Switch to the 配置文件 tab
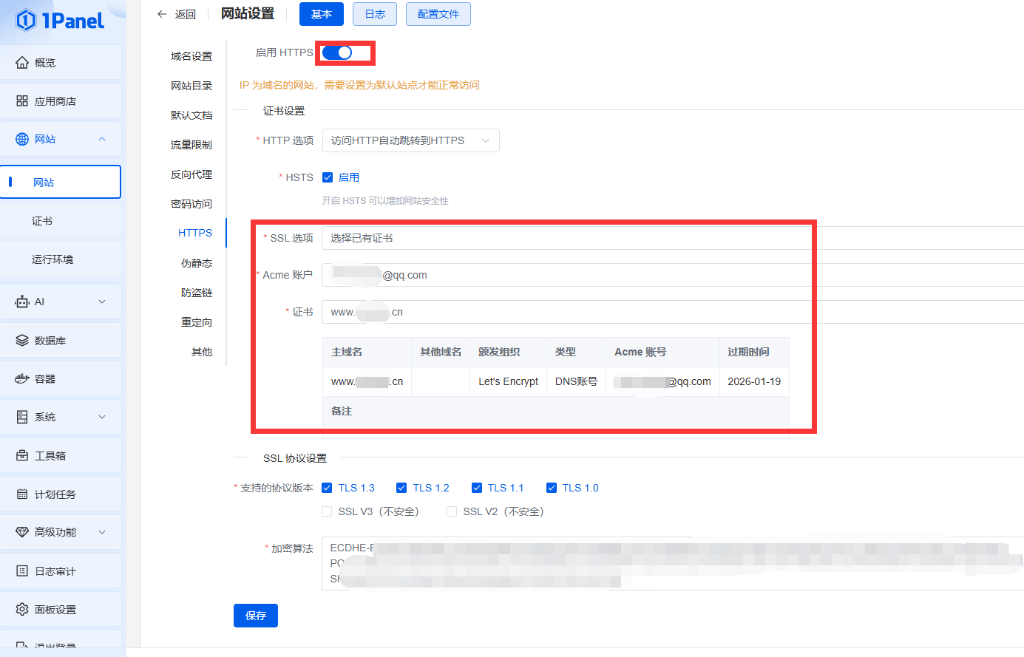Viewport: 1024px width, 657px height. (438, 14)
